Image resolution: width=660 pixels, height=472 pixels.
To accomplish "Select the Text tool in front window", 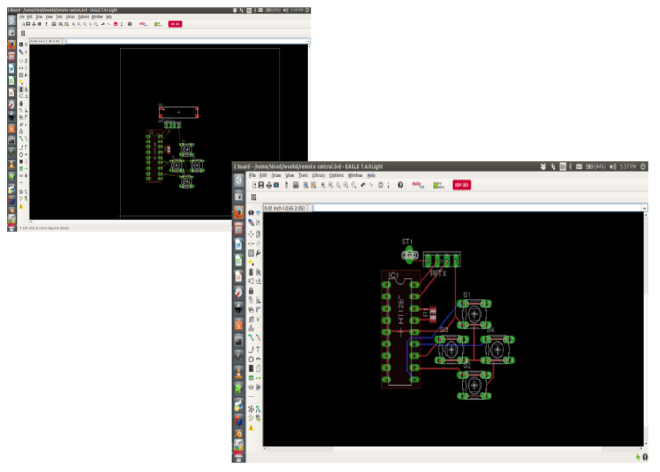I will pyautogui.click(x=258, y=349).
